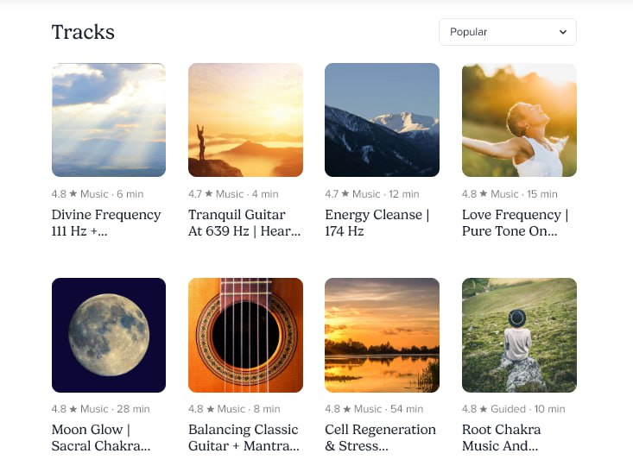Viewport: 633px width, 466px height.
Task: Click the Divine Frequency 111 Hz title
Action: coord(105,223)
